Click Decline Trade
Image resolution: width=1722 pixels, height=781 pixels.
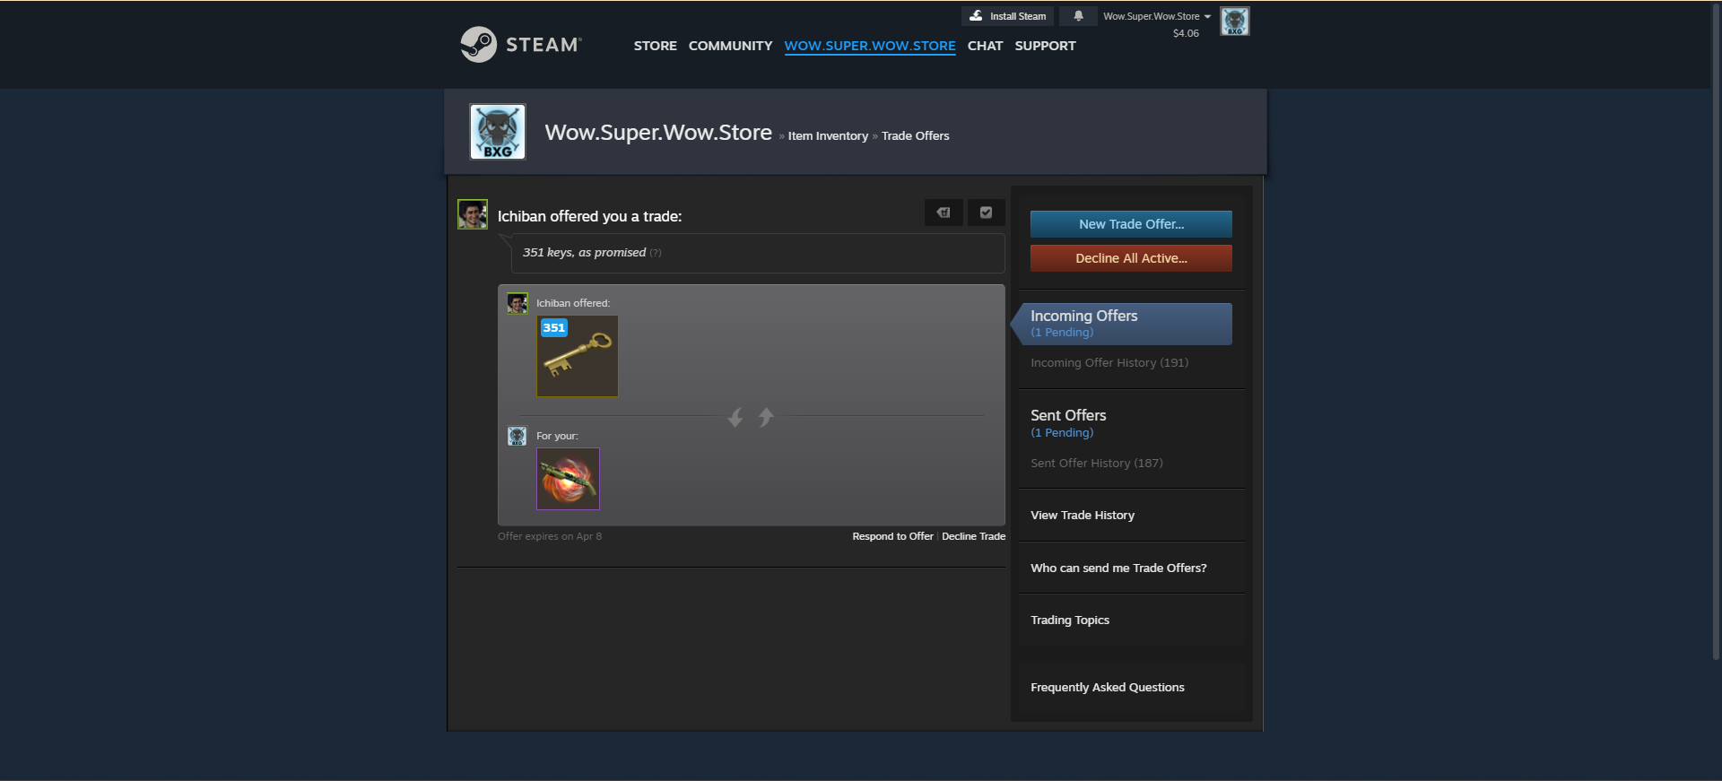[x=973, y=536]
